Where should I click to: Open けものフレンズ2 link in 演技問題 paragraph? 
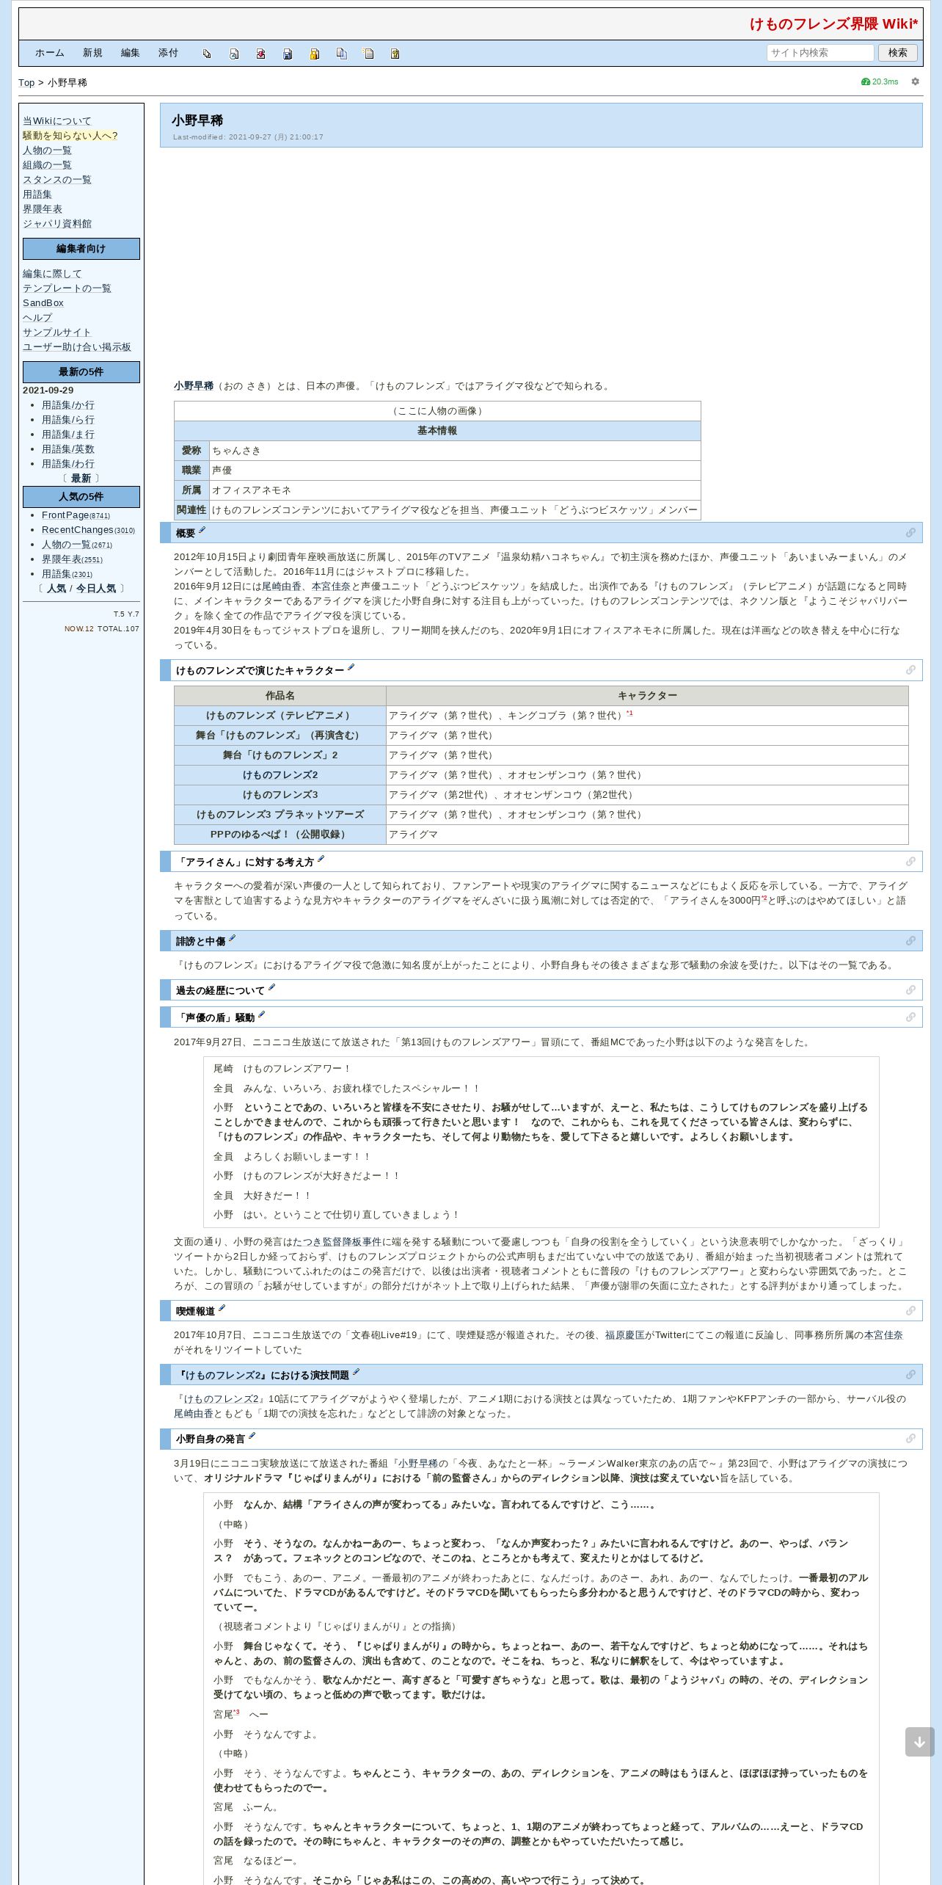point(221,1399)
